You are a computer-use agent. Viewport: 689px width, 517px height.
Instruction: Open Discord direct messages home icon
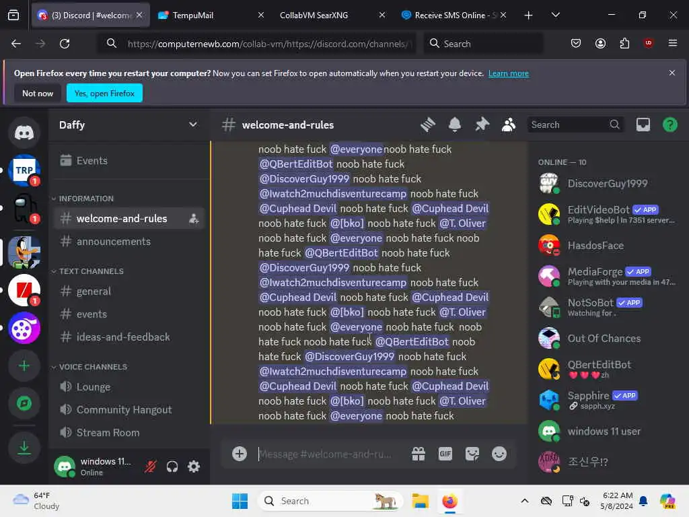click(x=24, y=133)
